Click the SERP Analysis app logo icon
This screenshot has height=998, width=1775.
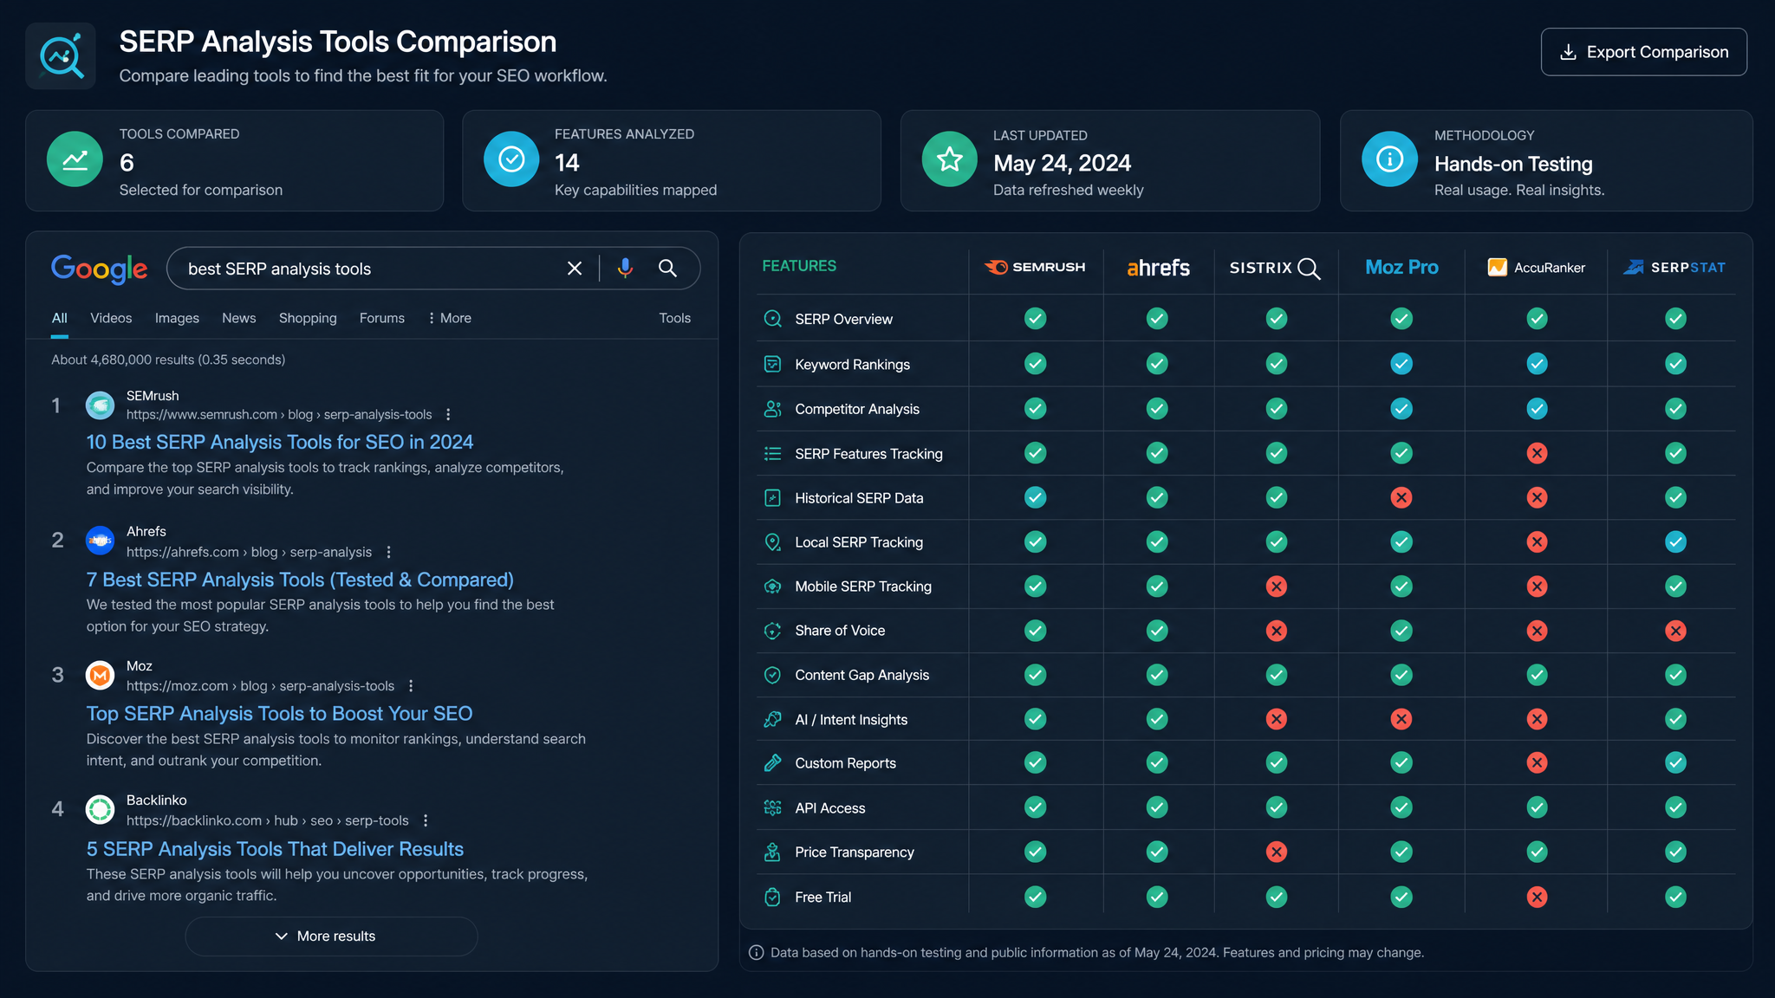tap(61, 56)
